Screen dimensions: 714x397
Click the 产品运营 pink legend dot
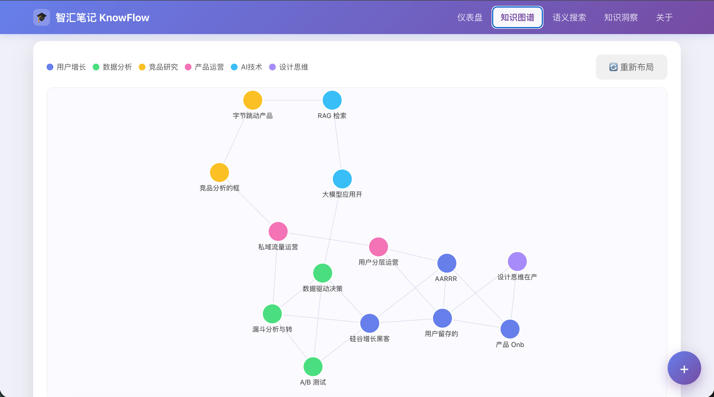(188, 67)
